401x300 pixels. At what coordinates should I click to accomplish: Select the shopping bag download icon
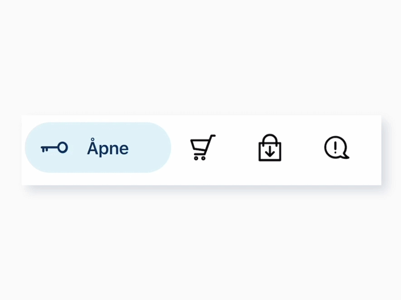(x=270, y=148)
